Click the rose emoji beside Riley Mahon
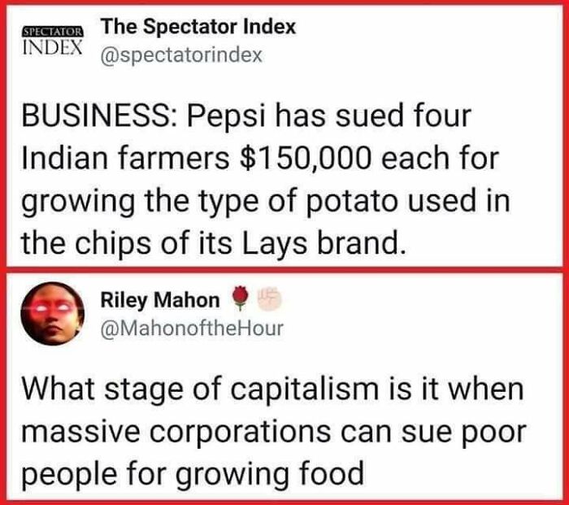This screenshot has width=569, height=505. 238,300
